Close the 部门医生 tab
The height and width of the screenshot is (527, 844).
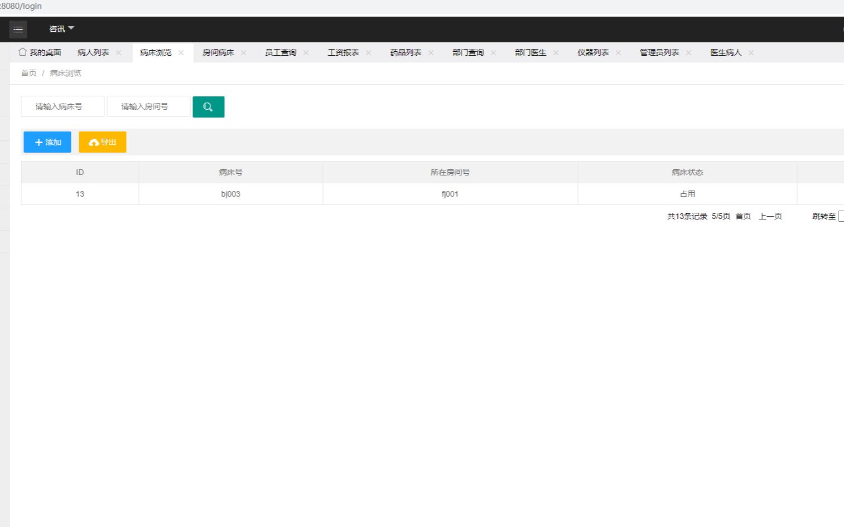(x=556, y=53)
